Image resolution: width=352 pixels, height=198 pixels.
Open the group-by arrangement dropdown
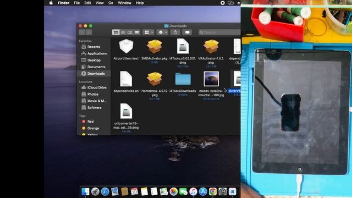click(x=148, y=32)
